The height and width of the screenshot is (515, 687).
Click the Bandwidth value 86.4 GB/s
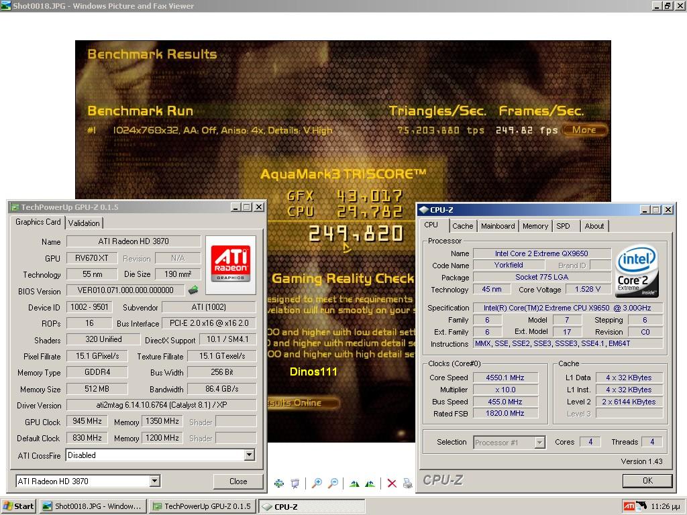pos(221,389)
